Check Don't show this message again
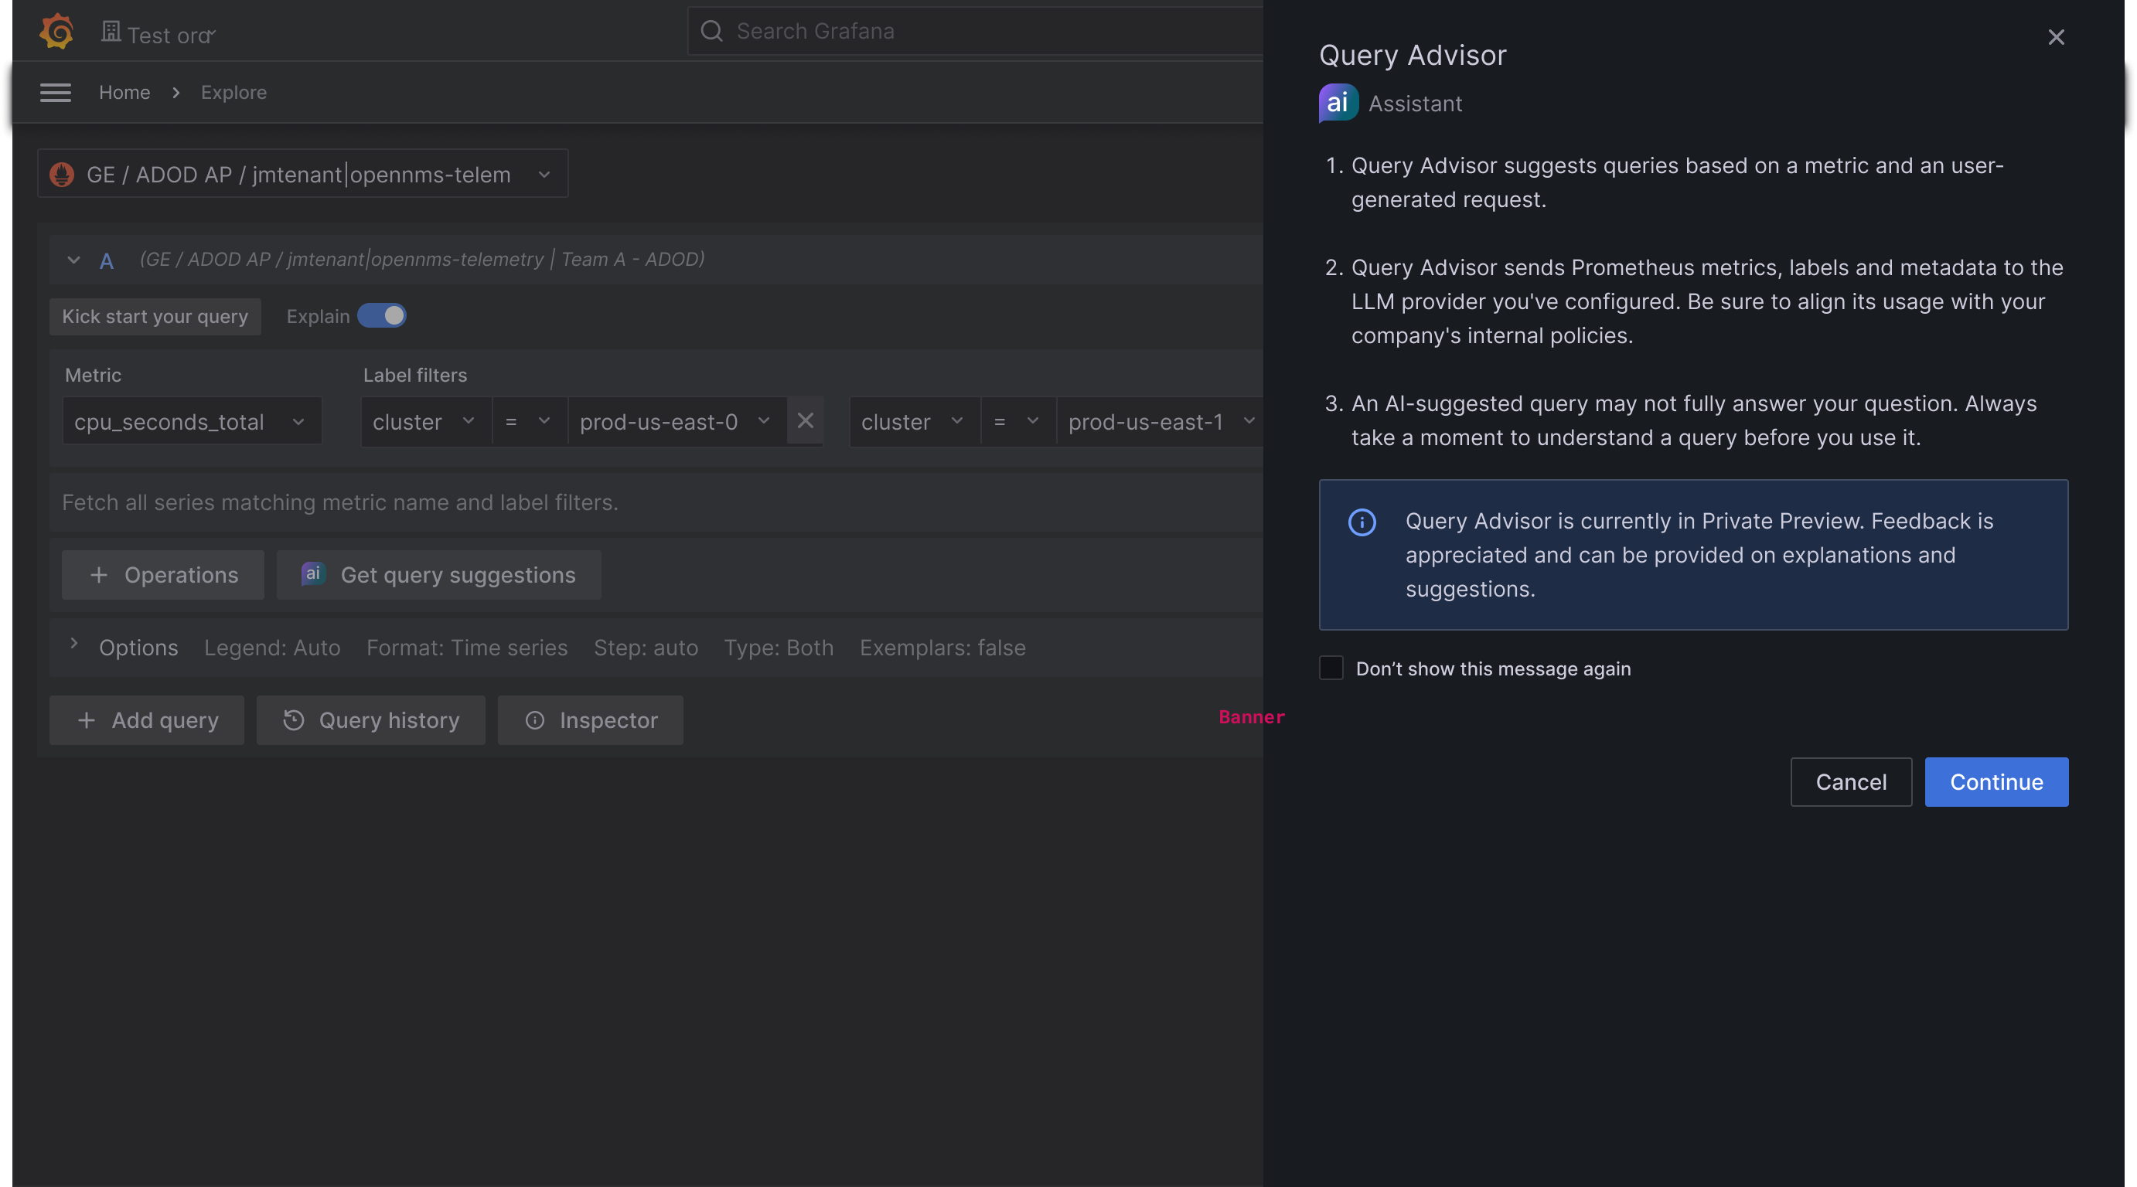2137x1187 pixels. 1331,667
